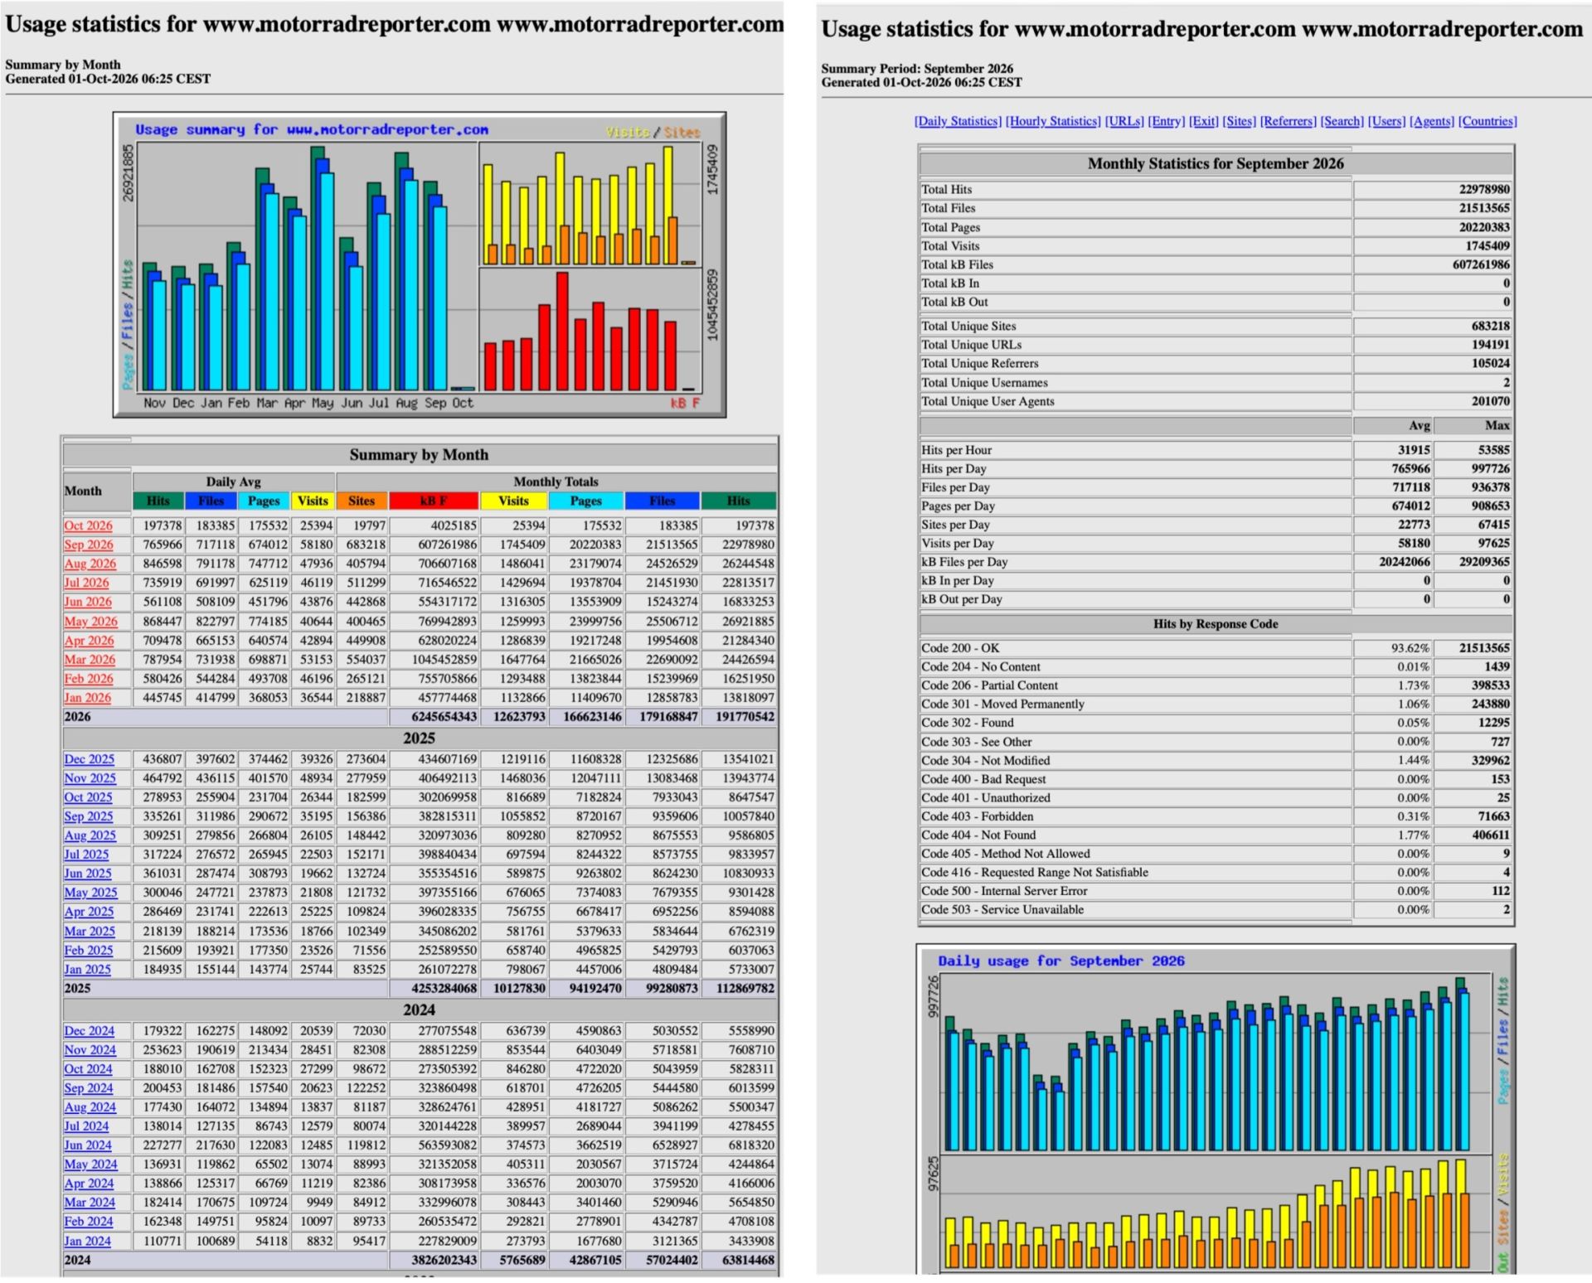Open the Dec 2025 month link
The image size is (1592, 1283).
[90, 759]
